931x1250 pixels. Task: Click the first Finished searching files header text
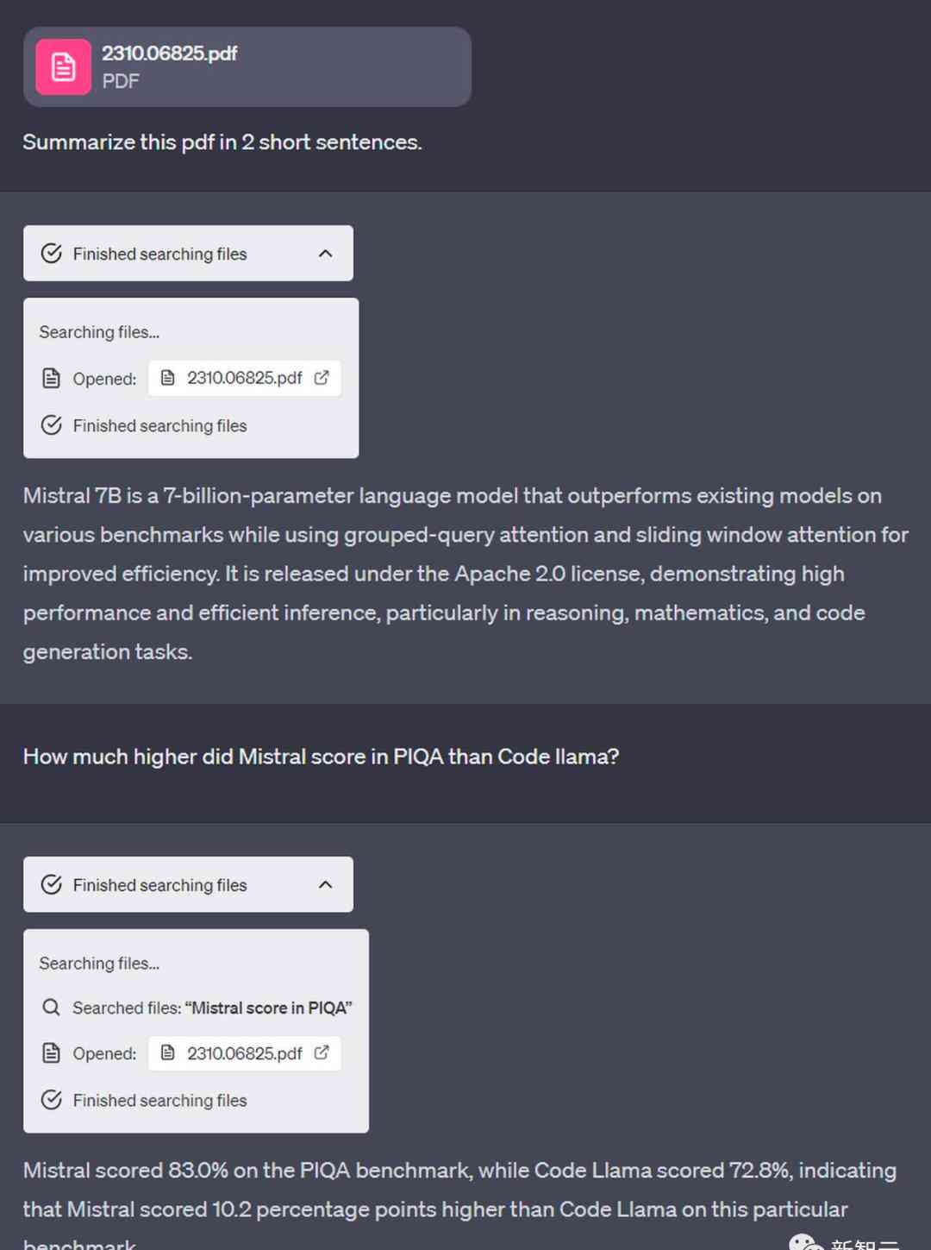[159, 254]
